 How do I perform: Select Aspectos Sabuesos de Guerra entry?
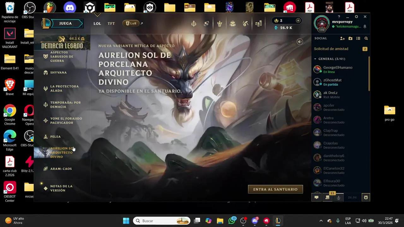[62, 56]
